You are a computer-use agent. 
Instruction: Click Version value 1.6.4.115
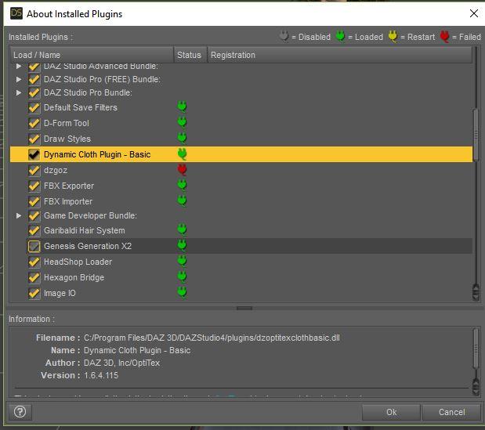pyautogui.click(x=101, y=375)
